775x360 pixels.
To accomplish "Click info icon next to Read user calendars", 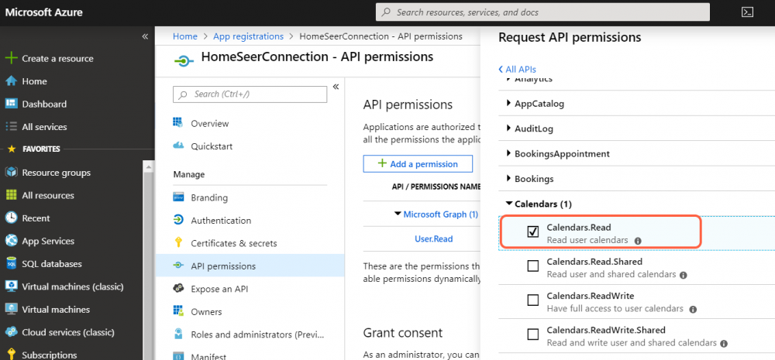I will pos(638,241).
